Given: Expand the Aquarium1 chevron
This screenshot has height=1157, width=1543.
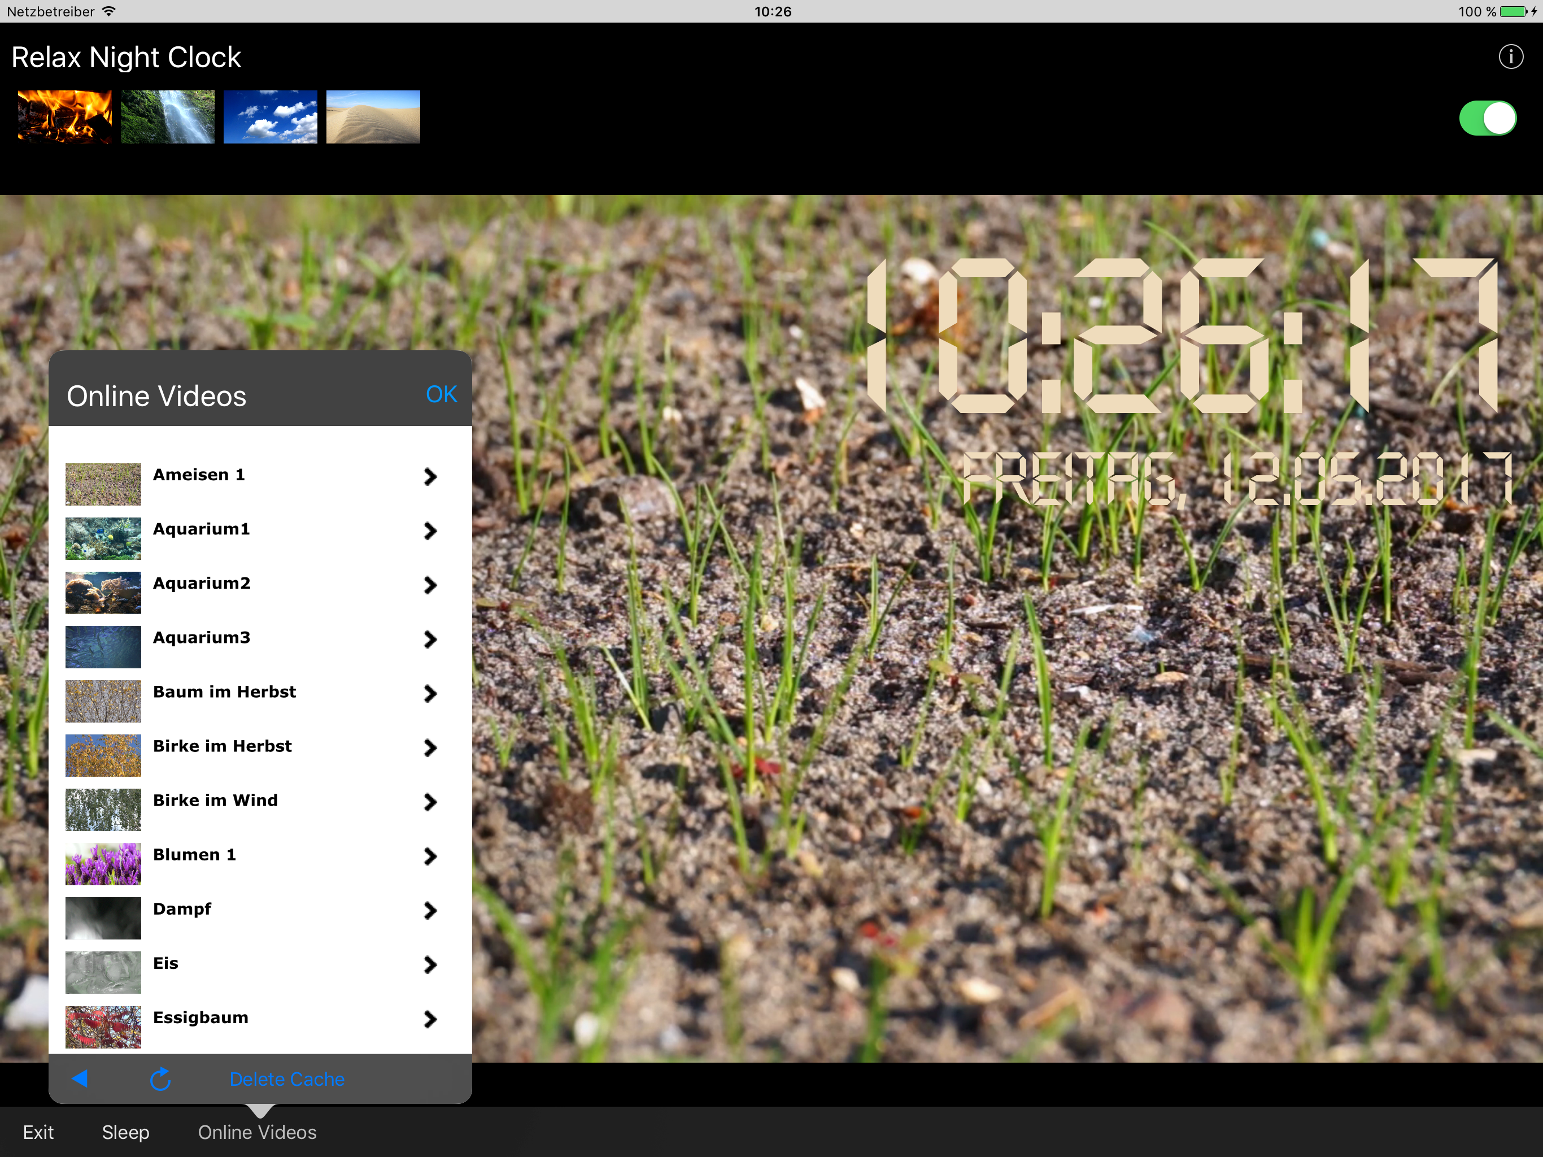Looking at the screenshot, I should tap(430, 531).
